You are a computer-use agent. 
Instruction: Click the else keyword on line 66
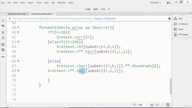(54, 61)
